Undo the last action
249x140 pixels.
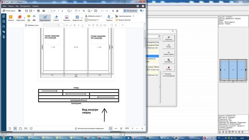(x=102, y=11)
